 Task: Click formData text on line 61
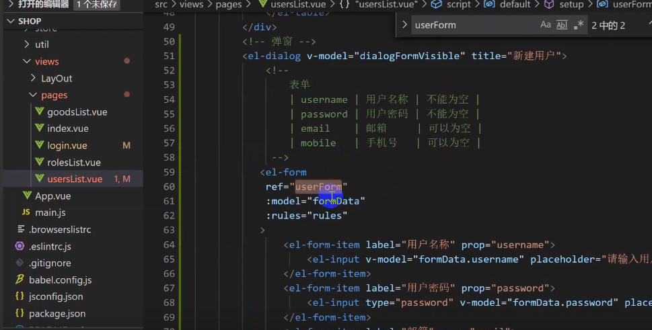336,202
